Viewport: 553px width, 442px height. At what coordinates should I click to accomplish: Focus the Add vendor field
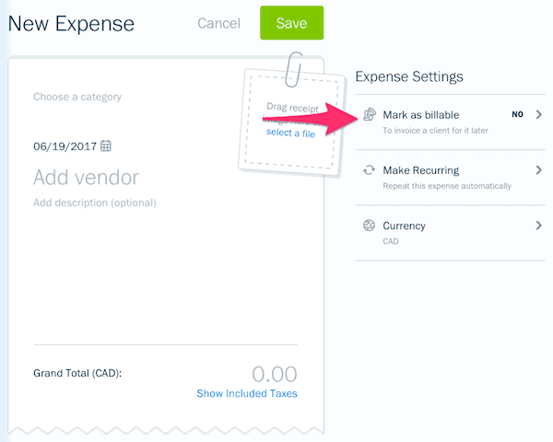pyautogui.click(x=86, y=177)
